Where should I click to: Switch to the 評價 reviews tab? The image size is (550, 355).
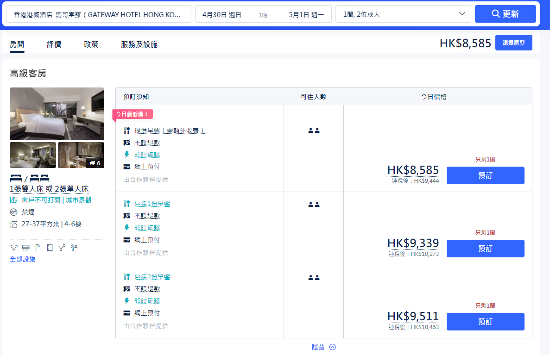(x=54, y=44)
